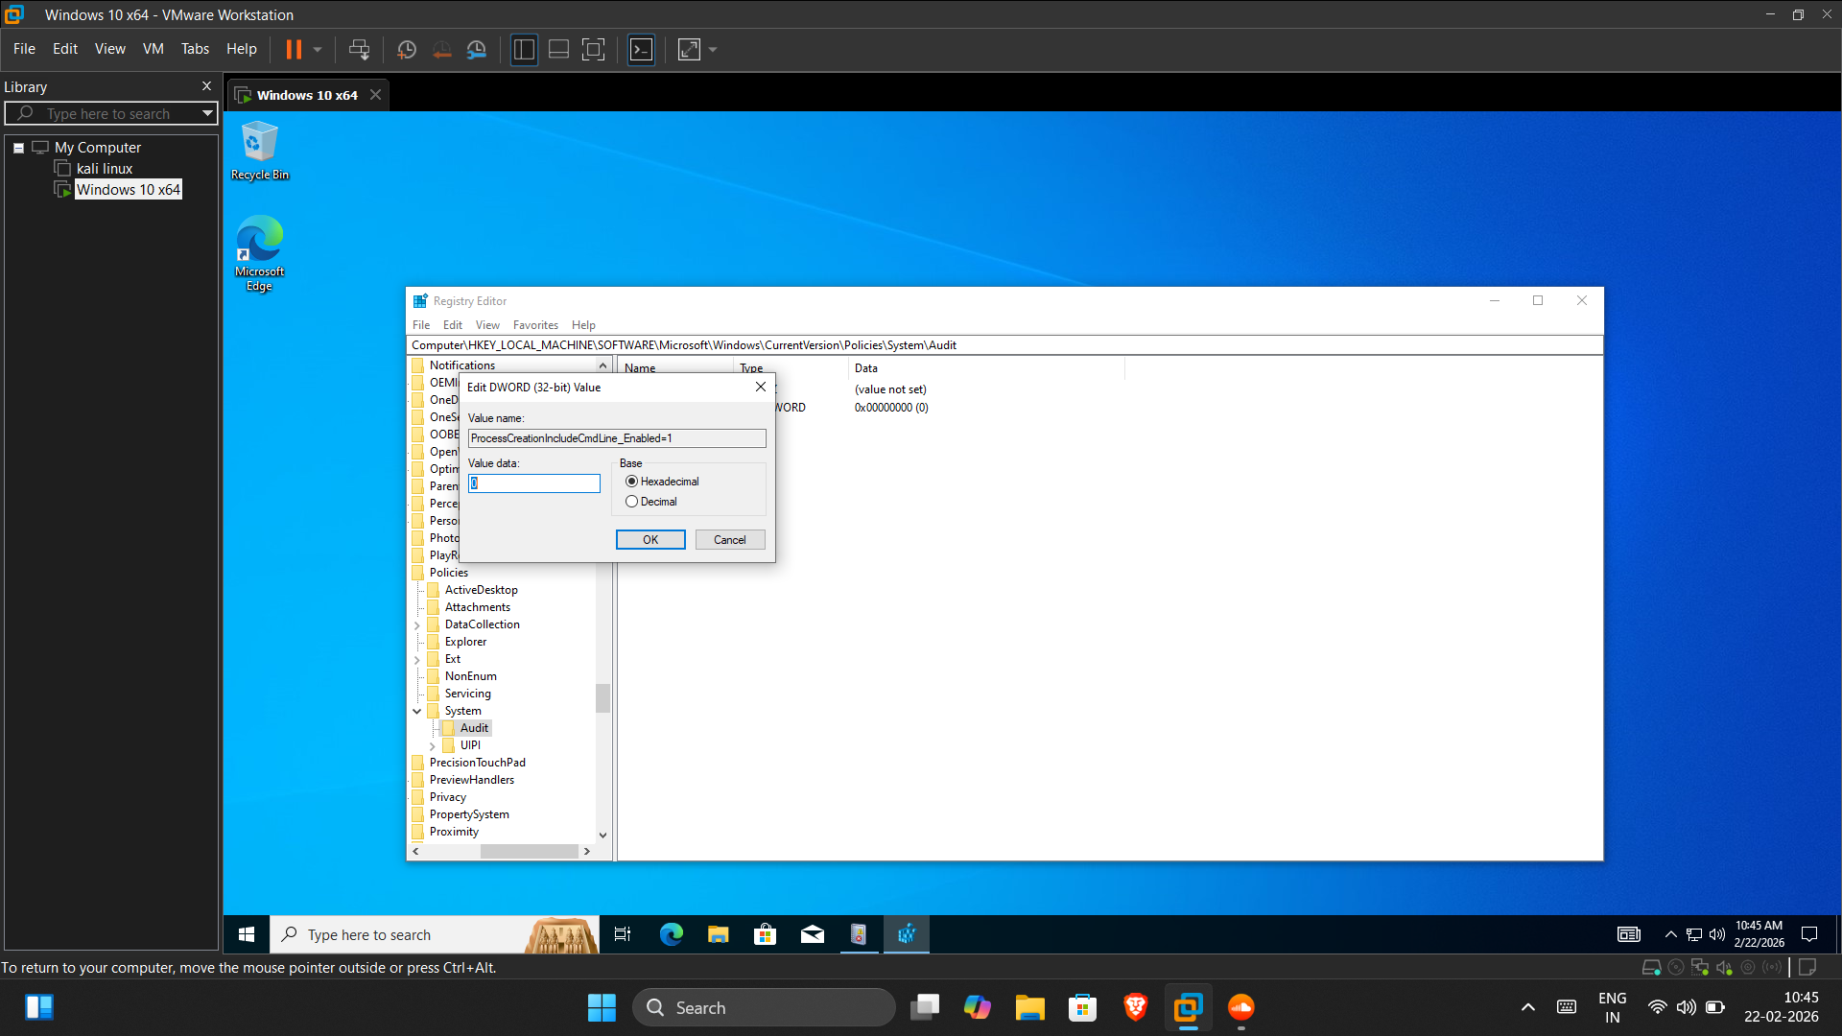Open the snapshot manager icon
Screen dimensions: 1842x1036
[477, 49]
